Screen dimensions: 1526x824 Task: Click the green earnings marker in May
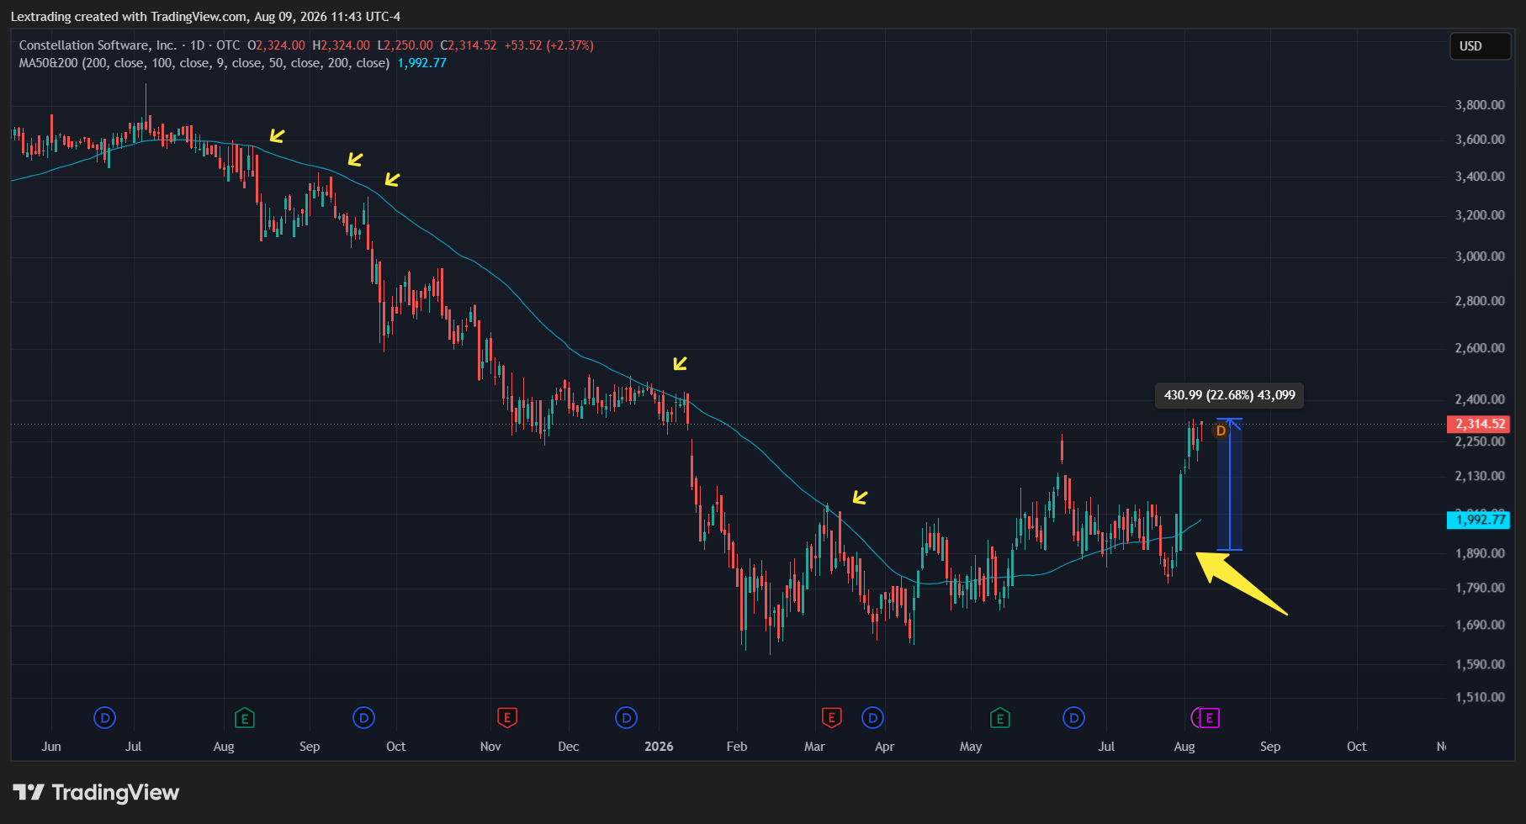[x=999, y=718]
